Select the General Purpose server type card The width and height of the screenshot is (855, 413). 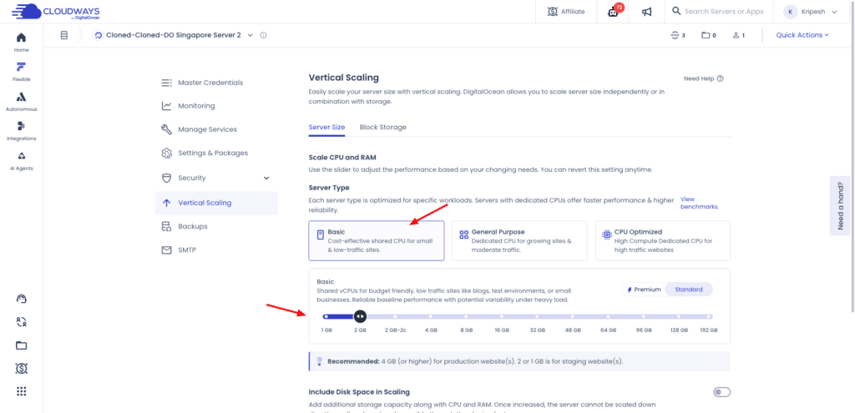pyautogui.click(x=519, y=241)
